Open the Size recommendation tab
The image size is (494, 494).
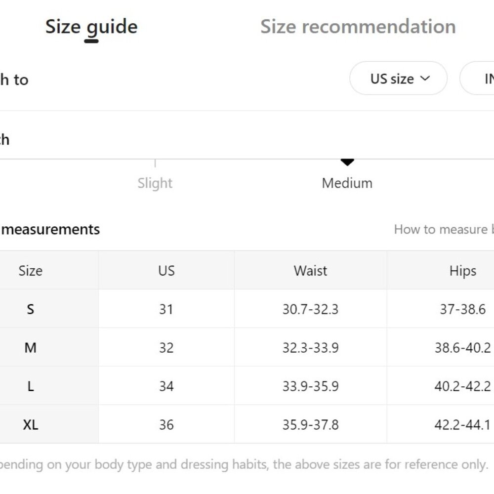(x=358, y=27)
